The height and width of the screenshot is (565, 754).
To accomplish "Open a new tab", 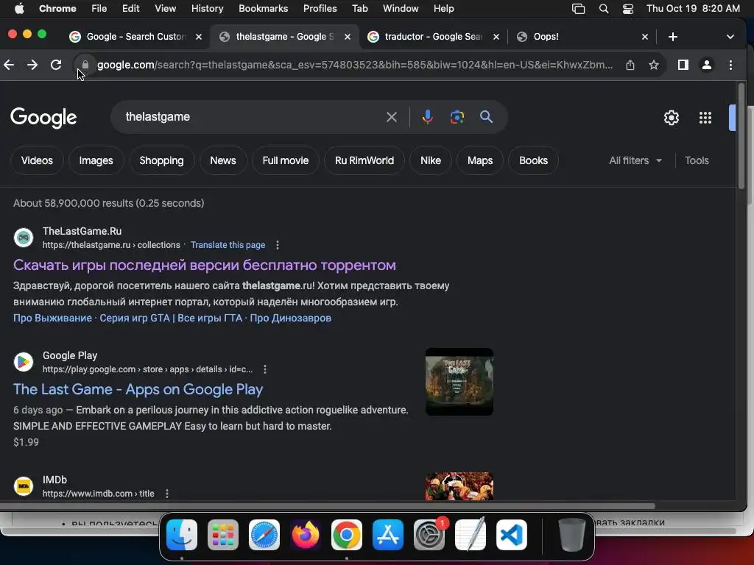I will (x=673, y=37).
